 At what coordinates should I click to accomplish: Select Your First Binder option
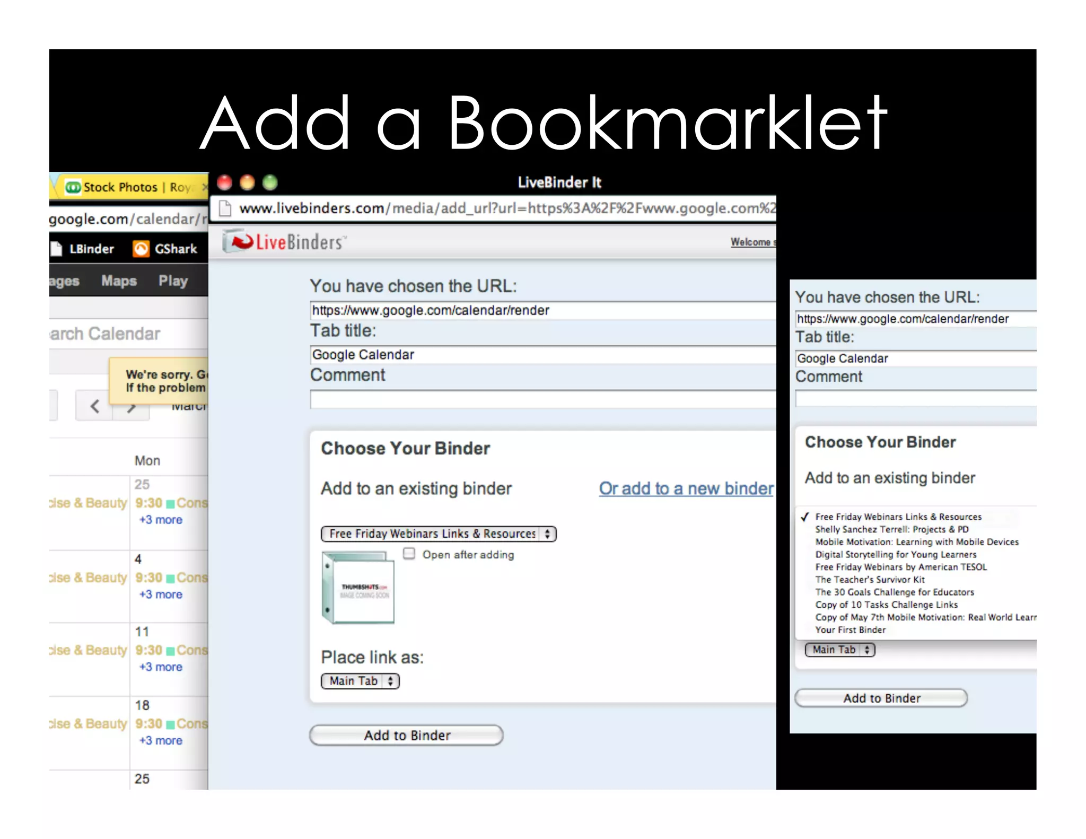(x=850, y=630)
